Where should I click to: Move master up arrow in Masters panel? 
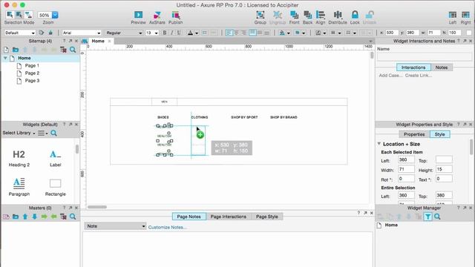tap(25, 217)
